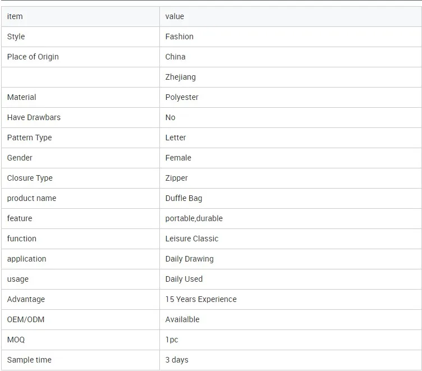
Task: Click the 'Place of Origin' label
Action: (x=33, y=57)
